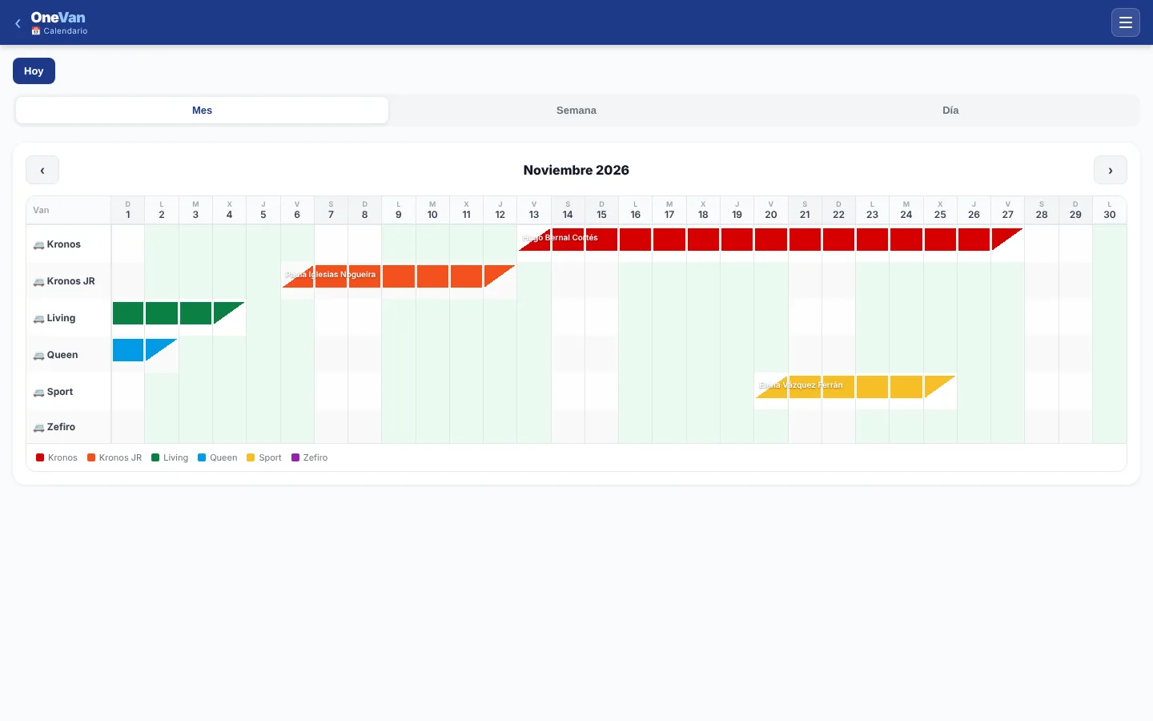Switch to the Mes view tab
Viewport: 1153px width, 721px height.
[x=202, y=111]
